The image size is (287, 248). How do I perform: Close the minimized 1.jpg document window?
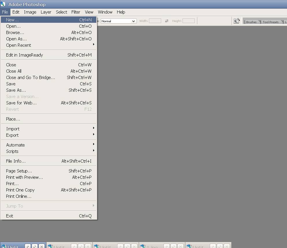point(181,246)
